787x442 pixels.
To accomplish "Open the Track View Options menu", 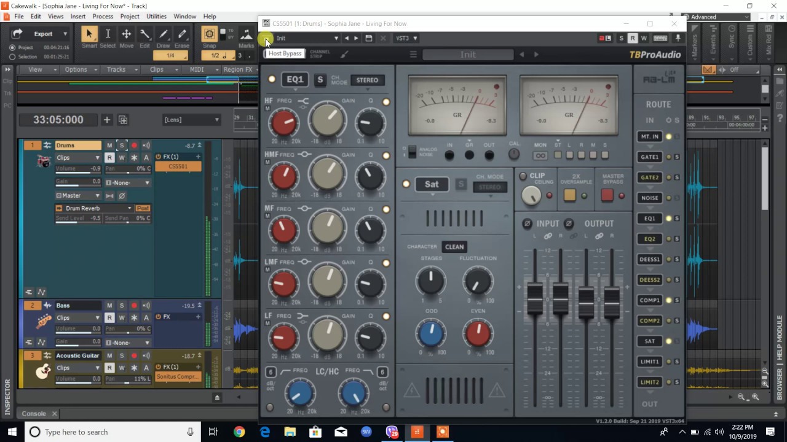I will coord(79,69).
